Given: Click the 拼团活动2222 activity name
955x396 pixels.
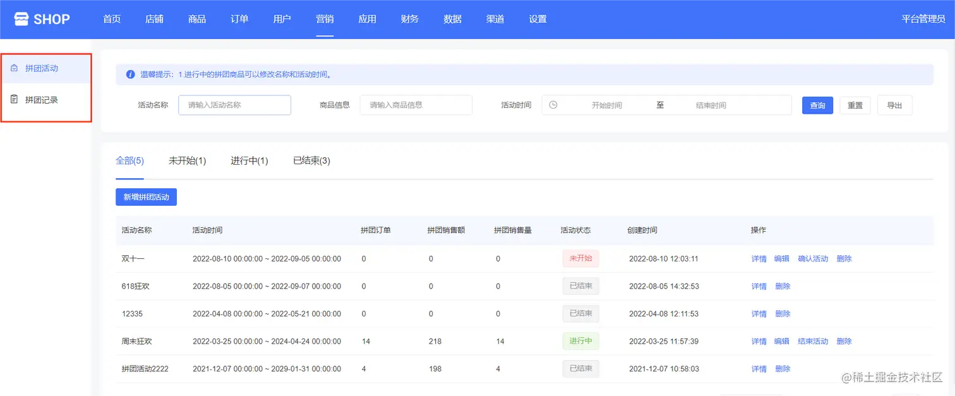Looking at the screenshot, I should [145, 369].
